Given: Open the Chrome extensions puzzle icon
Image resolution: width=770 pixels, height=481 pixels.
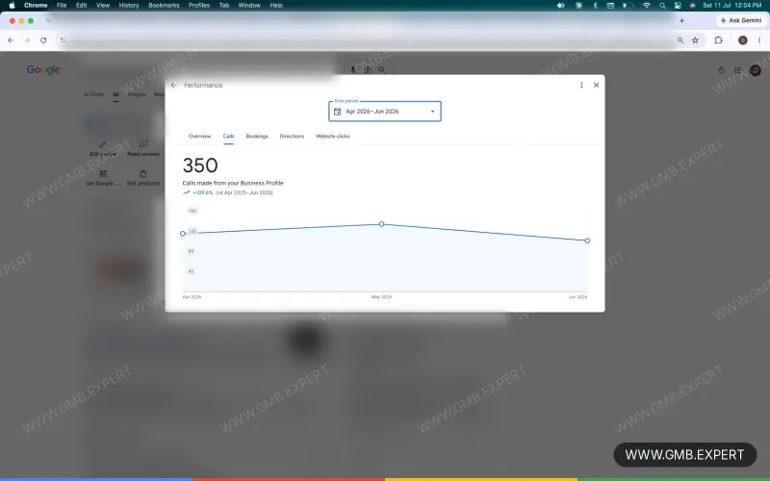Looking at the screenshot, I should click(718, 40).
